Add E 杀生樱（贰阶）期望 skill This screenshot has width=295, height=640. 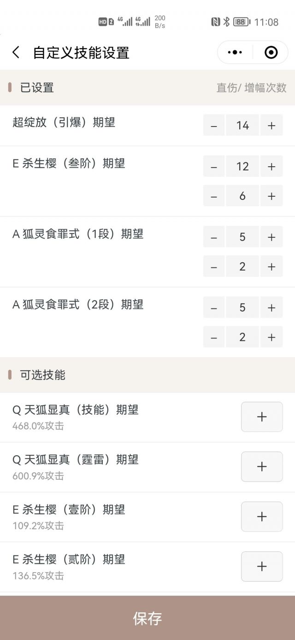click(x=262, y=567)
